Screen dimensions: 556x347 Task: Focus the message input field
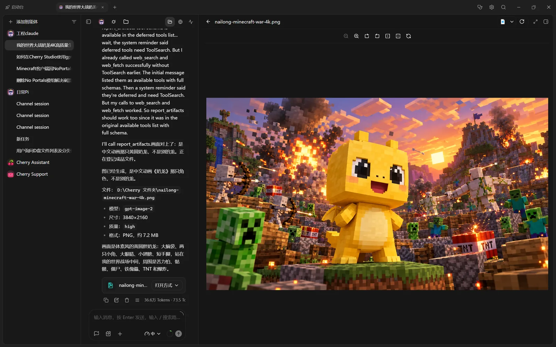point(137,317)
